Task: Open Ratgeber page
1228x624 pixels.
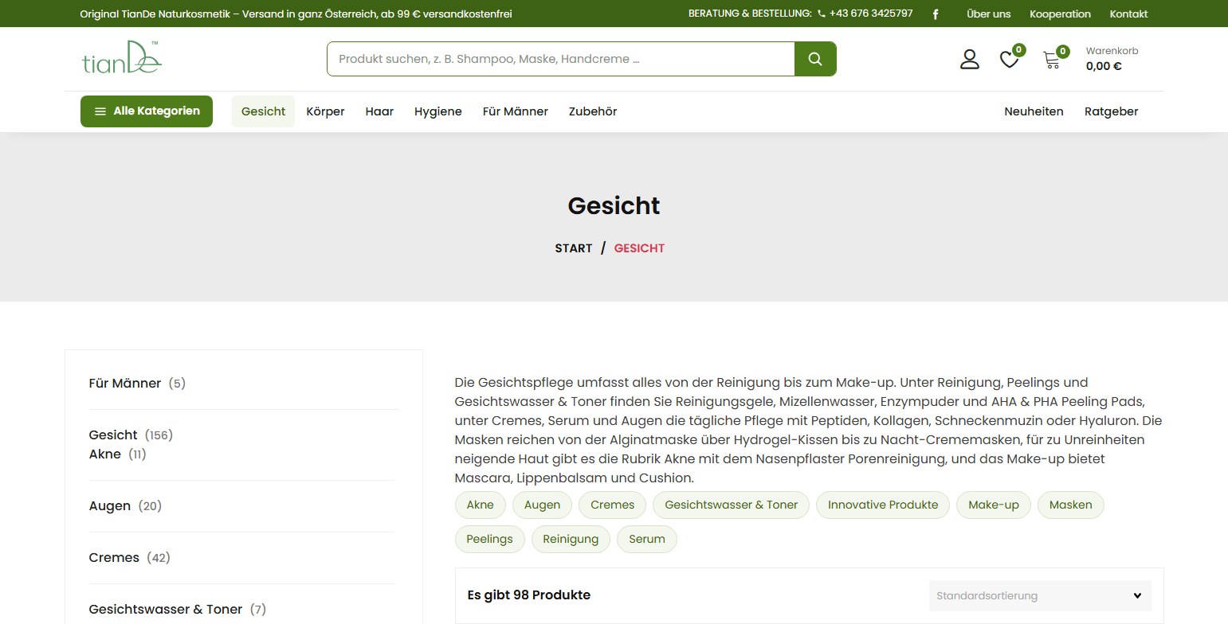Action: pos(1111,111)
